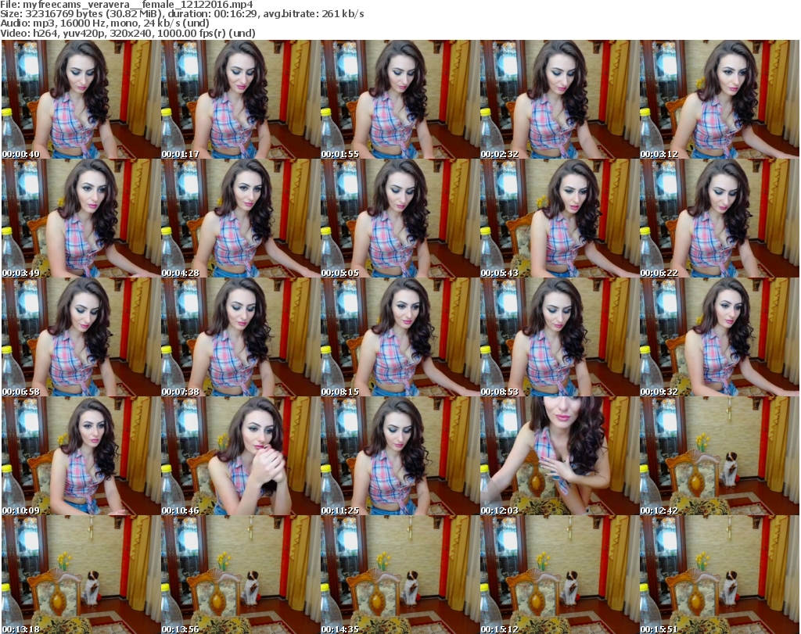Choose the empty-chair frame at 00:13:18

tap(81, 575)
